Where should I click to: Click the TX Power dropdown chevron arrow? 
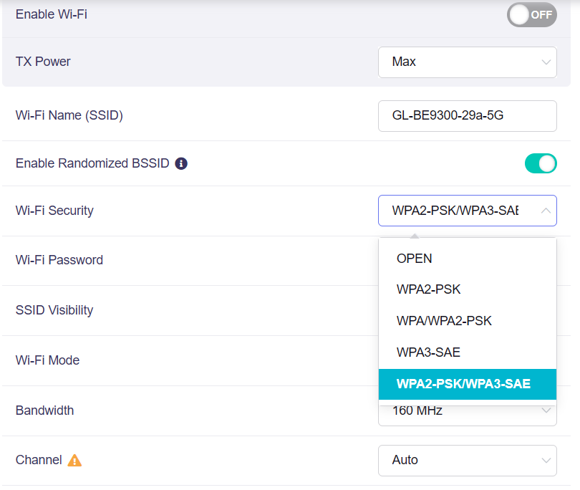546,62
